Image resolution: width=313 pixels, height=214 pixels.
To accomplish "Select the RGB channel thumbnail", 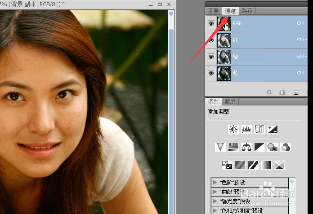I will pyautogui.click(x=224, y=23).
